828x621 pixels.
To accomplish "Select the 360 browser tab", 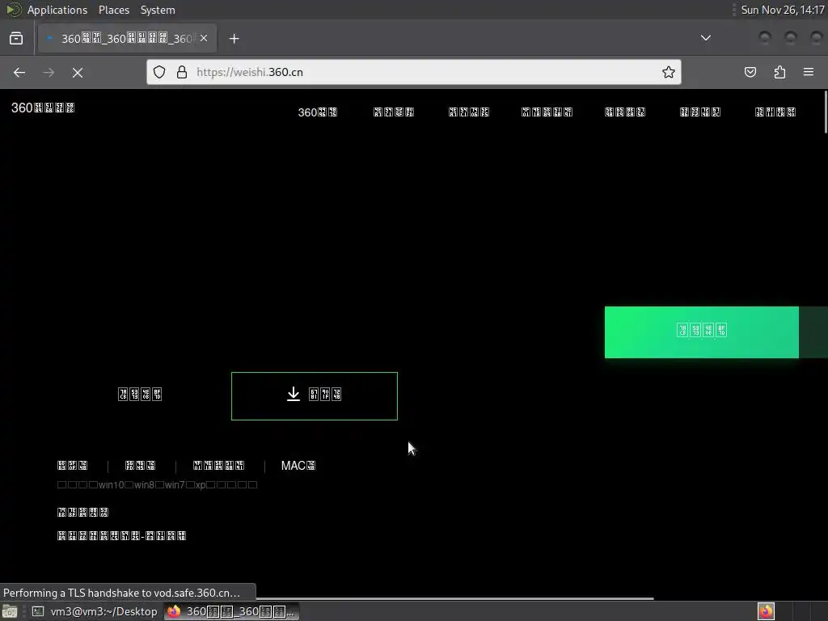I will [x=127, y=38].
